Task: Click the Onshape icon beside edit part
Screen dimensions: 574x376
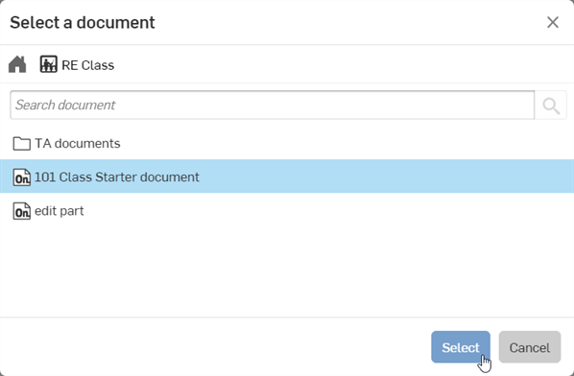Action: tap(22, 211)
